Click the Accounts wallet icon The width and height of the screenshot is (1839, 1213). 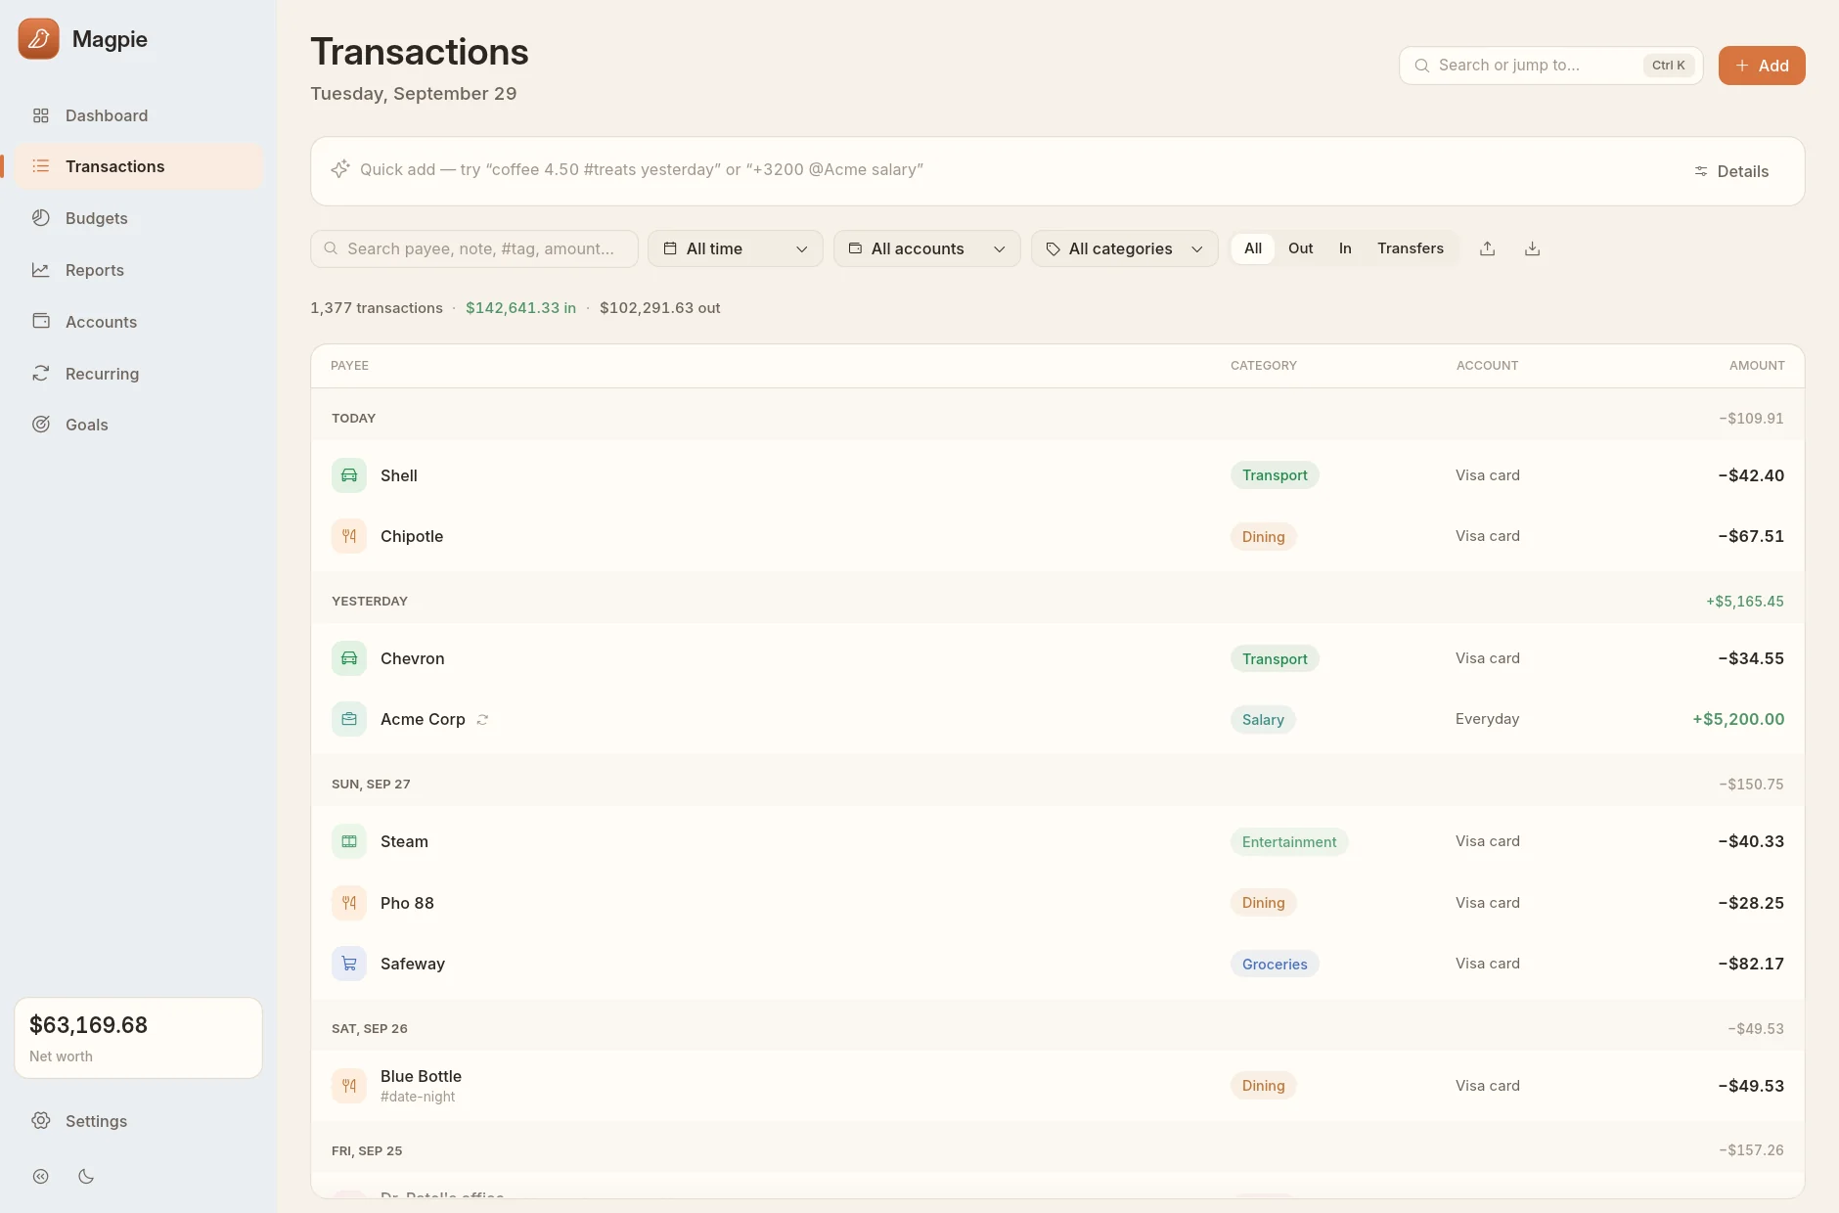click(40, 321)
